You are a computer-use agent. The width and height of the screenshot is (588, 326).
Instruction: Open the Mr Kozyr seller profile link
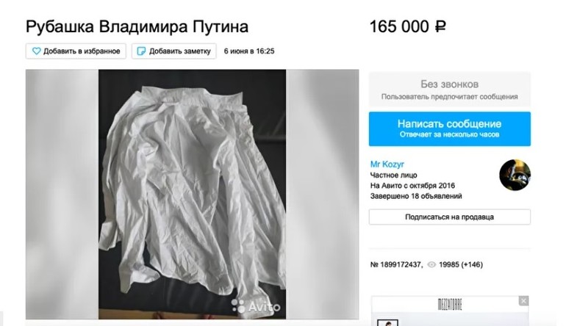tap(387, 164)
